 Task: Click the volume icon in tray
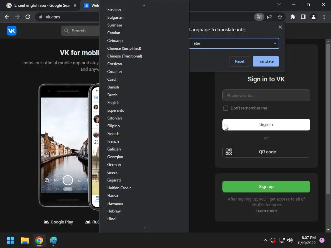(x=290, y=240)
